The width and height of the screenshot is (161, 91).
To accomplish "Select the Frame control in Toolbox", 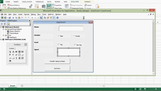I will tap(19, 55).
